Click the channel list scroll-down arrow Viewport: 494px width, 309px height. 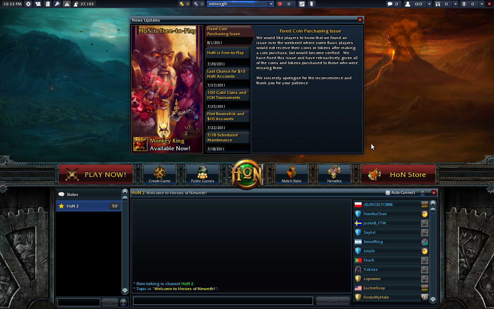(x=125, y=291)
